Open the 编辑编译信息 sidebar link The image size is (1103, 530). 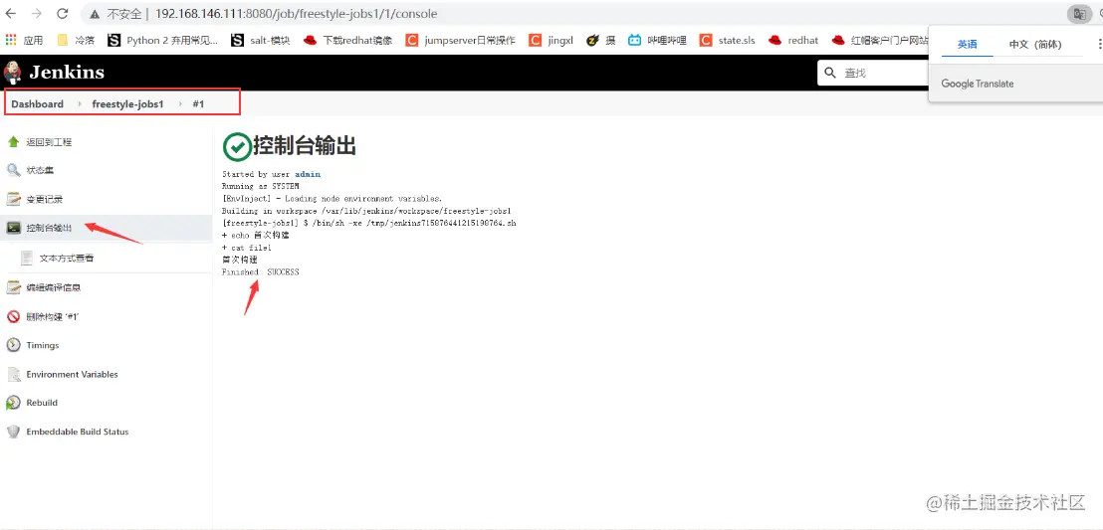53,286
